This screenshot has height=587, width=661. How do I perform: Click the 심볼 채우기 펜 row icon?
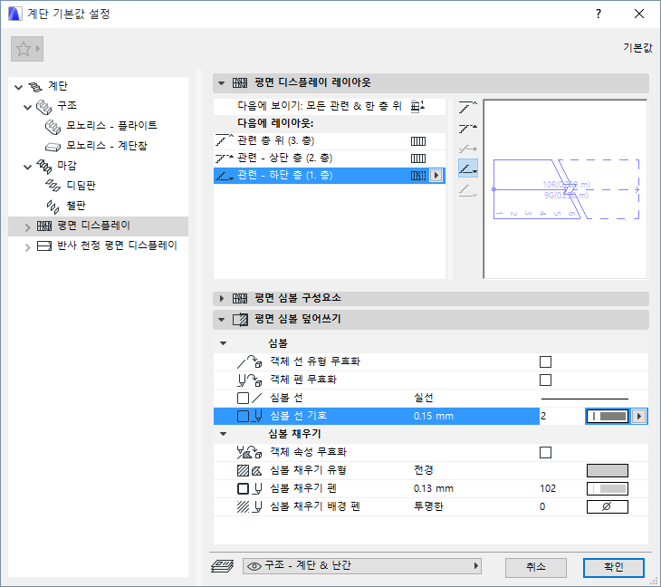pos(250,489)
